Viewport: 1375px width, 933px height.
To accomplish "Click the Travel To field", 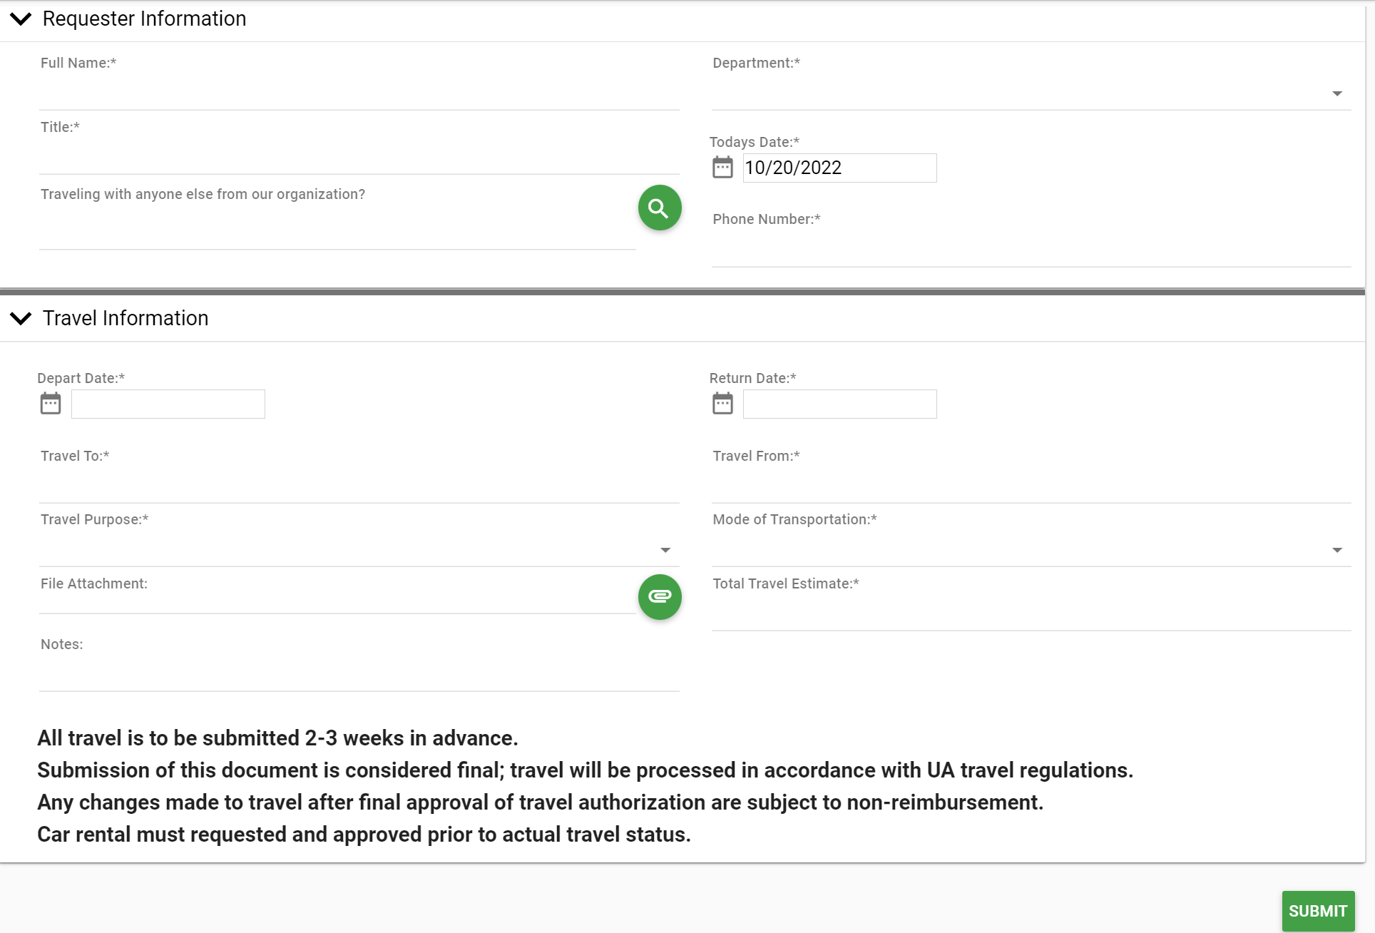I will (x=359, y=486).
